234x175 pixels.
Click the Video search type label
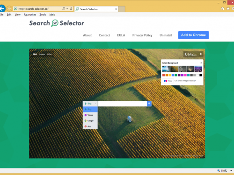50,54
